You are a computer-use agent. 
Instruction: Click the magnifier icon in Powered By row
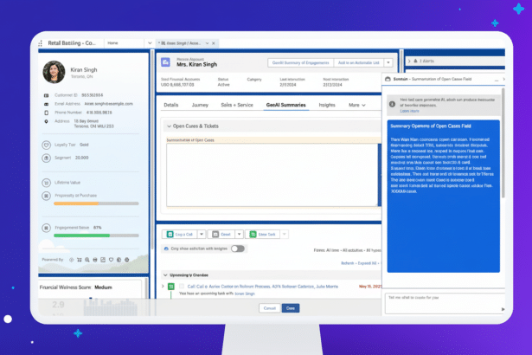pos(87,260)
